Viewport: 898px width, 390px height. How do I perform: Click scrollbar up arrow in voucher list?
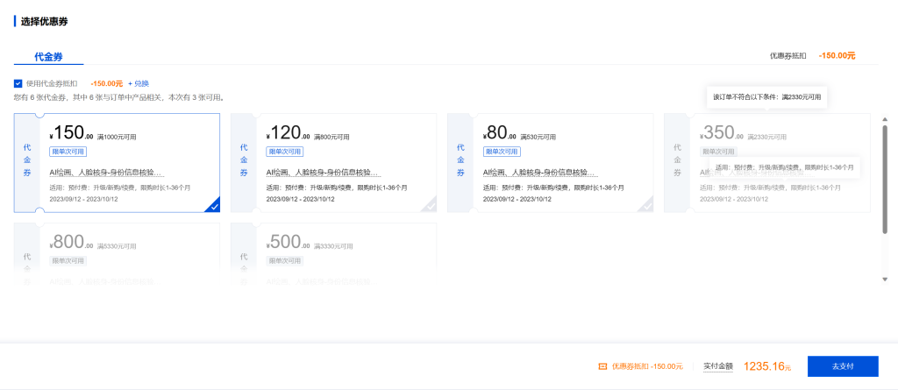[x=884, y=117]
